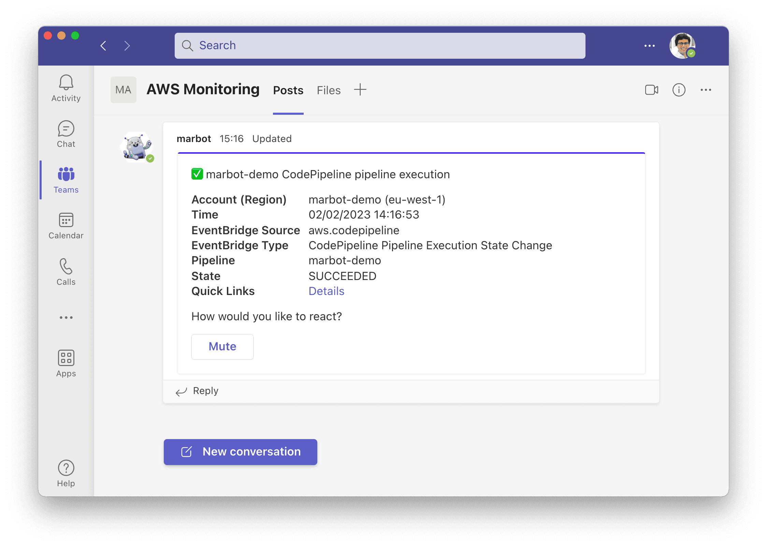Click the 15:16 message timestamp
767x547 pixels.
click(x=231, y=139)
